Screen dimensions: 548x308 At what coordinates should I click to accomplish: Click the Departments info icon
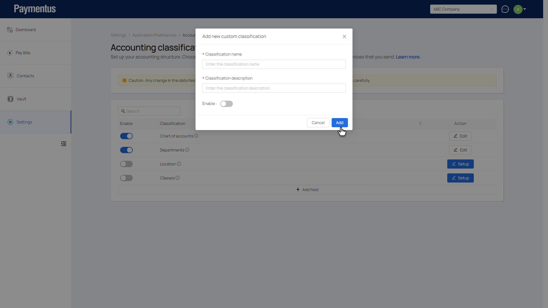coord(187,150)
